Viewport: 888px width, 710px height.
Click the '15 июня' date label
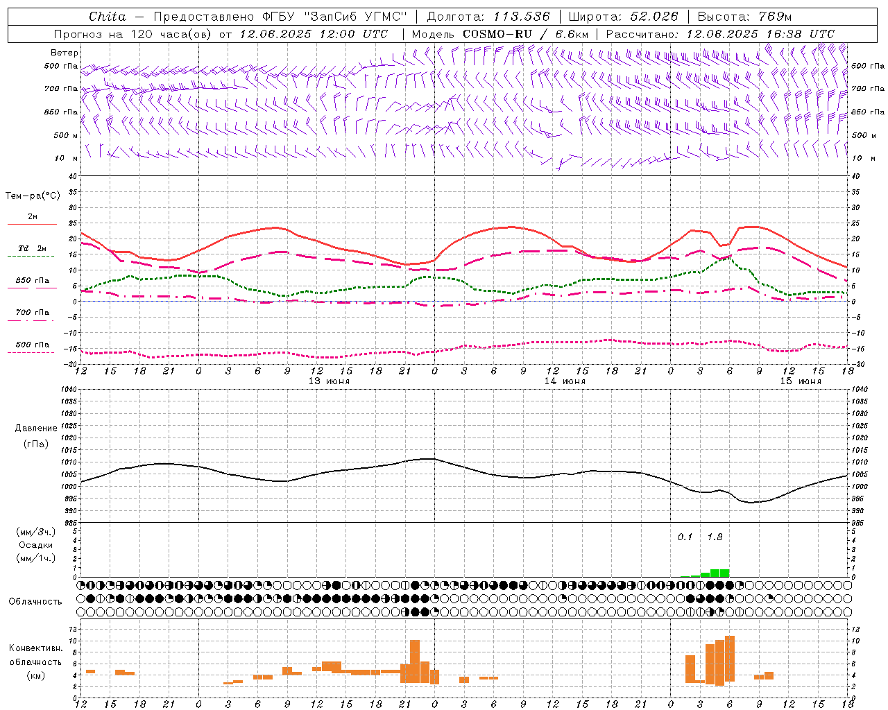pos(801,381)
